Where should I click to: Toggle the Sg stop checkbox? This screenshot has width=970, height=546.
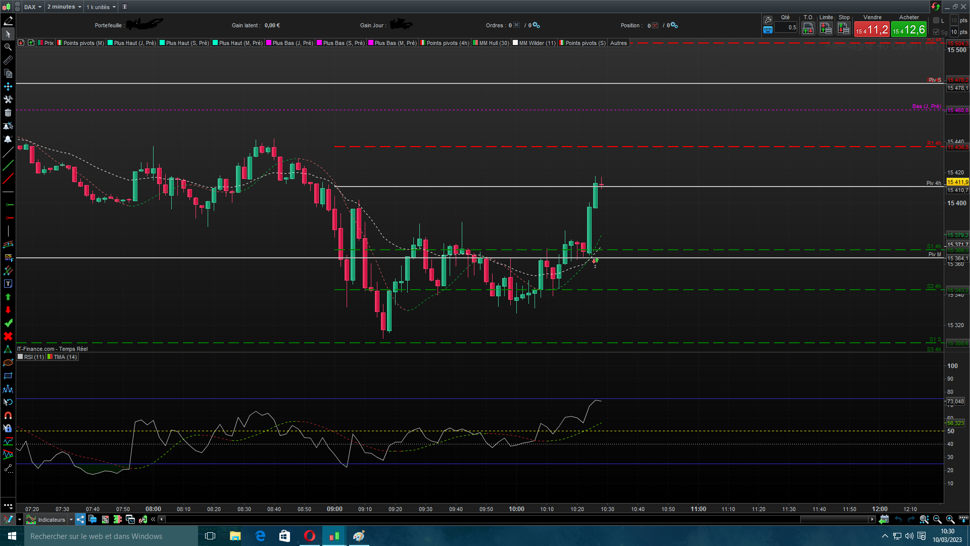936,32
